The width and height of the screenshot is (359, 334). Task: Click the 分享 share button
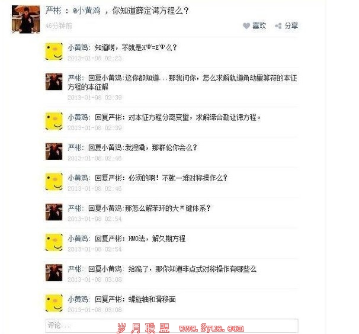tap(287, 26)
